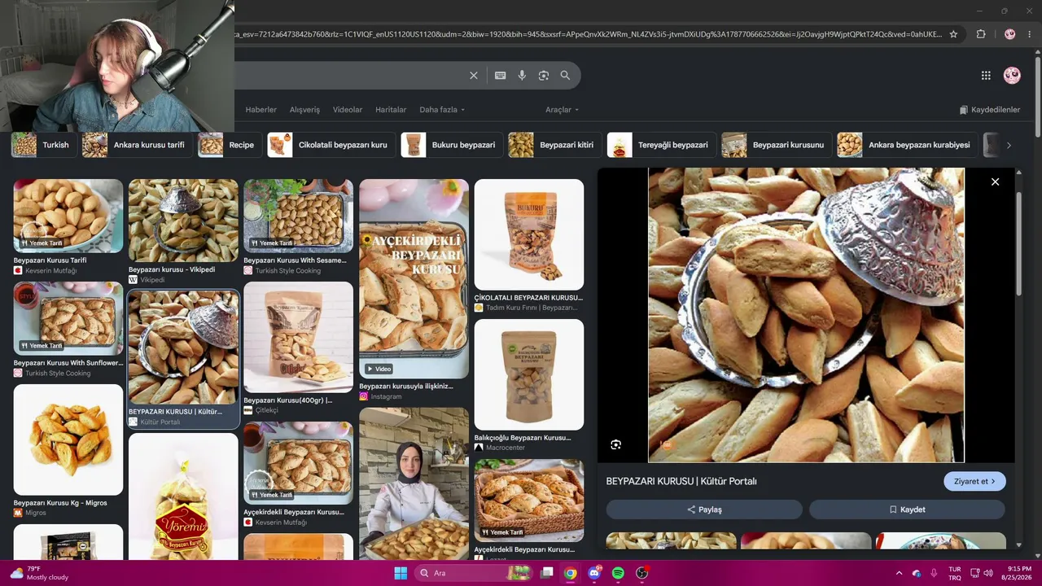Open the Balıkçıoğlu Beypazarı Kurusu image
The image size is (1042, 586).
point(529,374)
